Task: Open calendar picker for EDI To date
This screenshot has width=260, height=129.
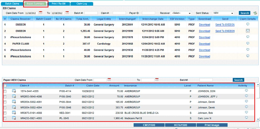Action: tap(67, 13)
